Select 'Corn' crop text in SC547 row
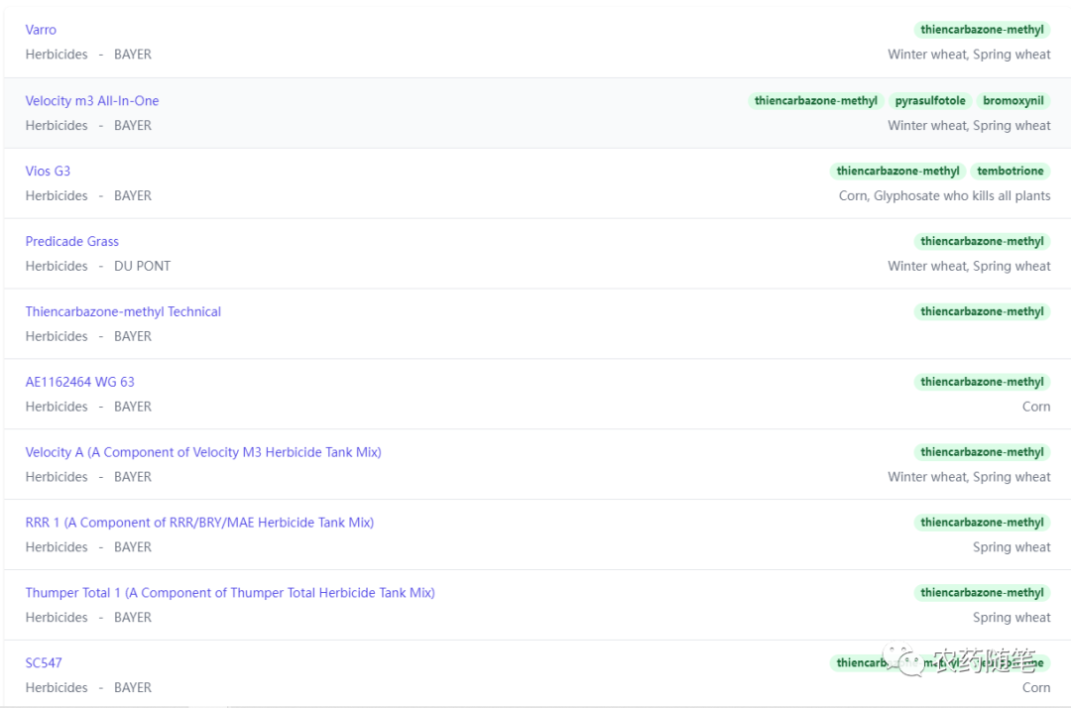Screen dimensions: 1071x708 1036,688
